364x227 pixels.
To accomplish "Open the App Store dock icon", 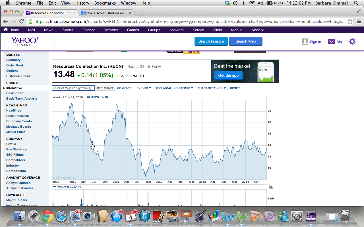I will pyautogui.click(x=117, y=216).
